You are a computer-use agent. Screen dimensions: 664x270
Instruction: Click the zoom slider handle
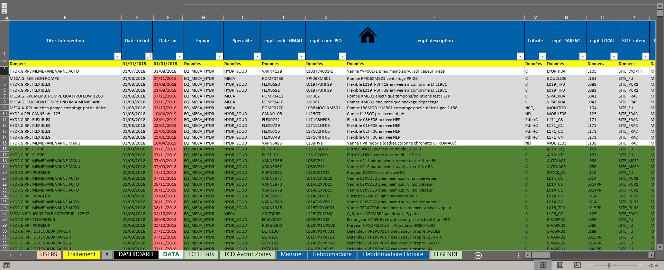point(609,265)
